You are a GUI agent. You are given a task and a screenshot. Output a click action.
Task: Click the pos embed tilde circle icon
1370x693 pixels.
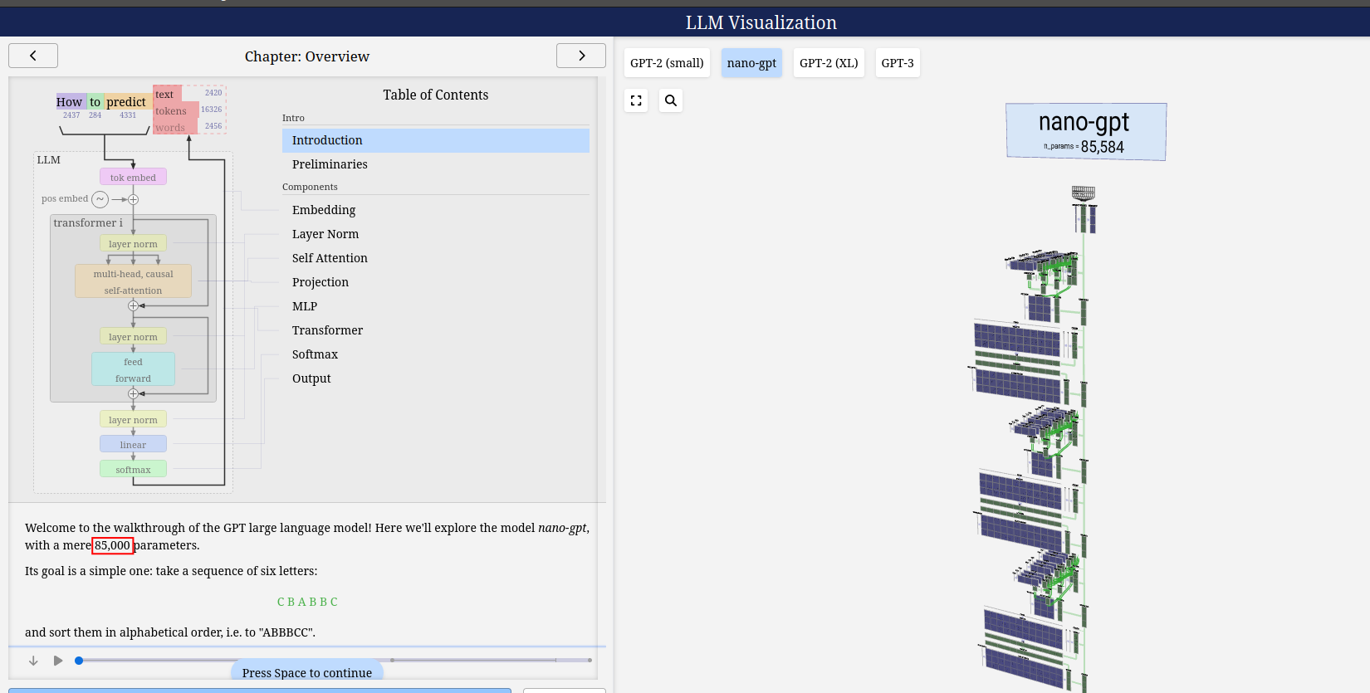(x=100, y=199)
